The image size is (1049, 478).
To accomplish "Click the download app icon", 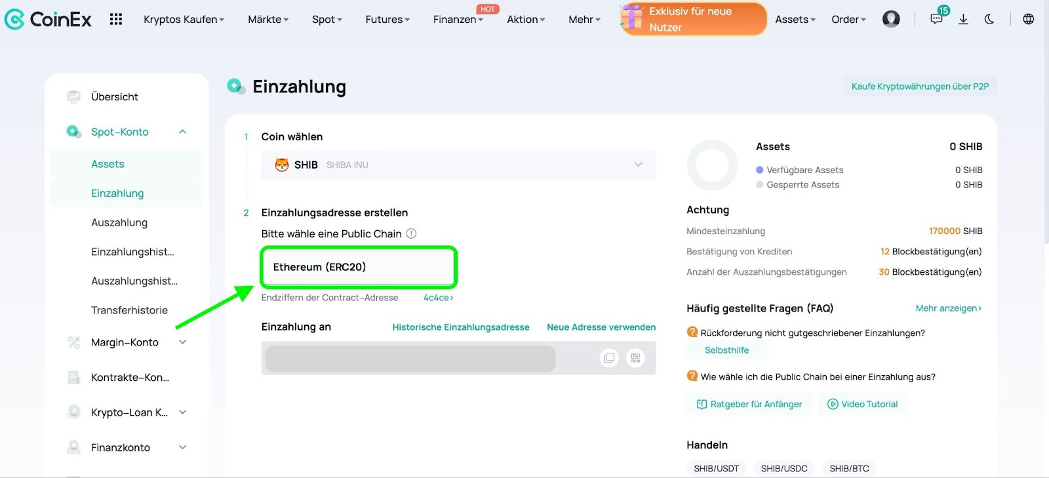I will (963, 19).
